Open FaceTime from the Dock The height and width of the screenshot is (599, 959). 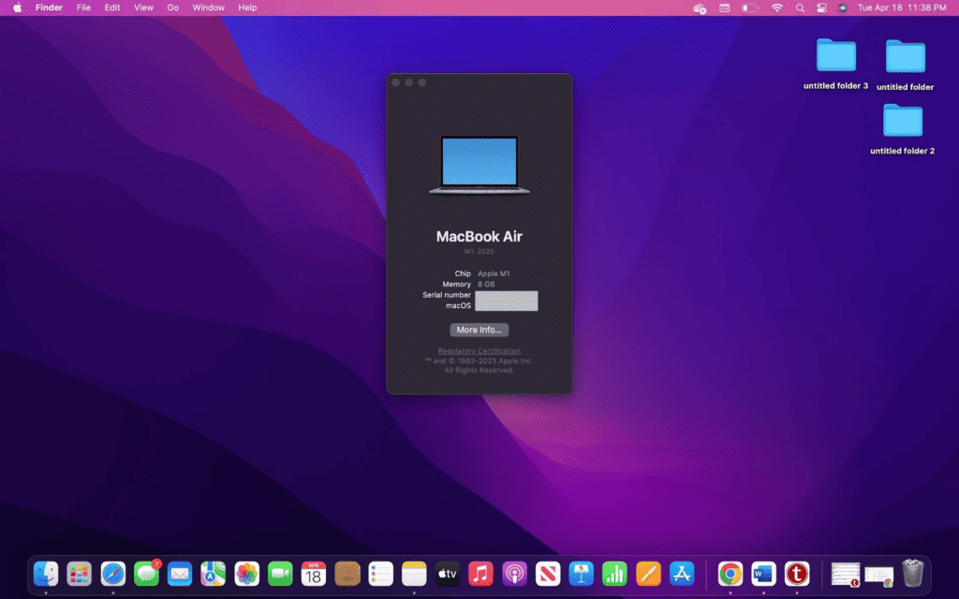coord(280,575)
